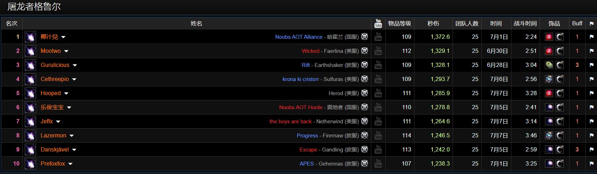Expand the dropdown next to Jeffx
Screen dimensions: 597x174
coord(58,122)
